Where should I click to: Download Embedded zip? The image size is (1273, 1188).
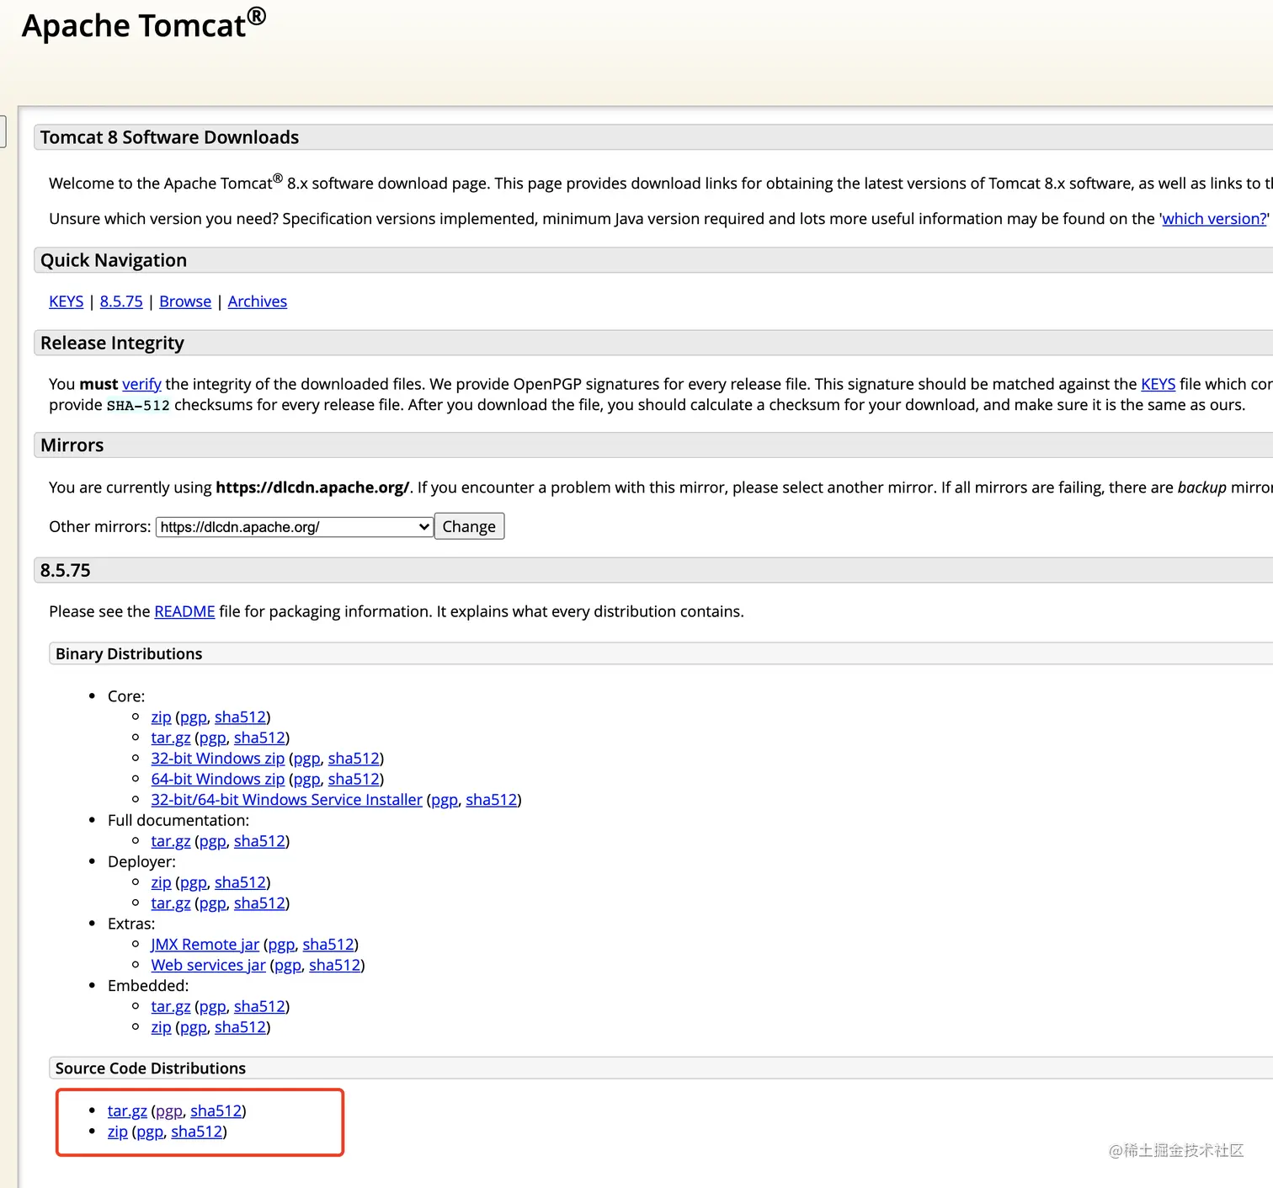click(x=161, y=1027)
